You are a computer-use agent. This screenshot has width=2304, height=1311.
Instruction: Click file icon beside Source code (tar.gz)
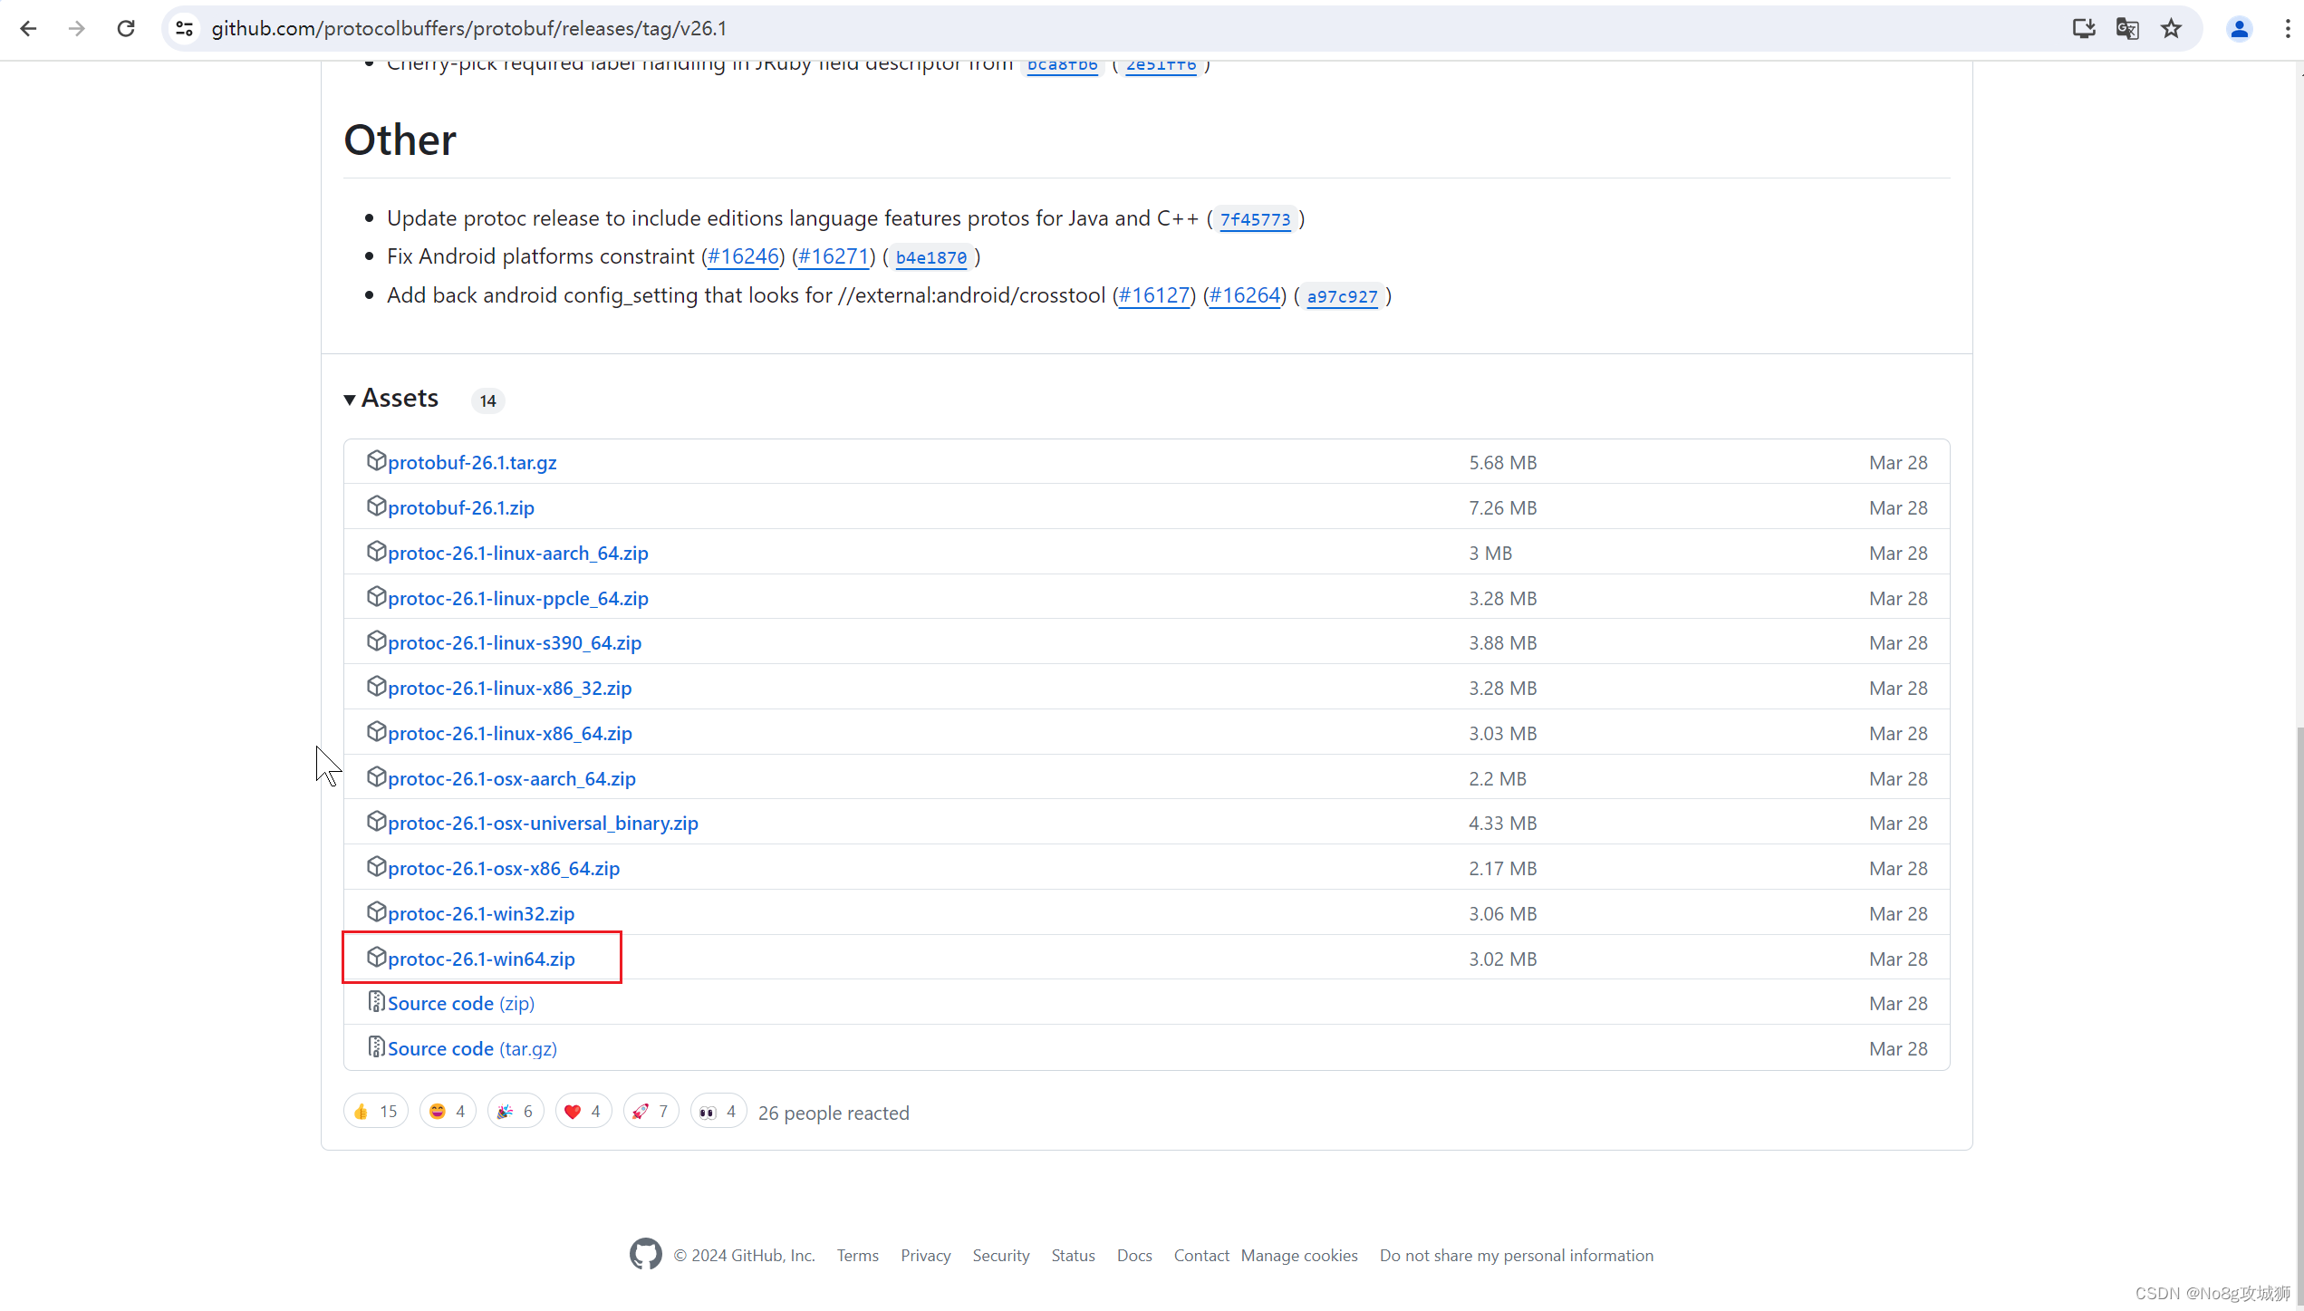click(376, 1047)
